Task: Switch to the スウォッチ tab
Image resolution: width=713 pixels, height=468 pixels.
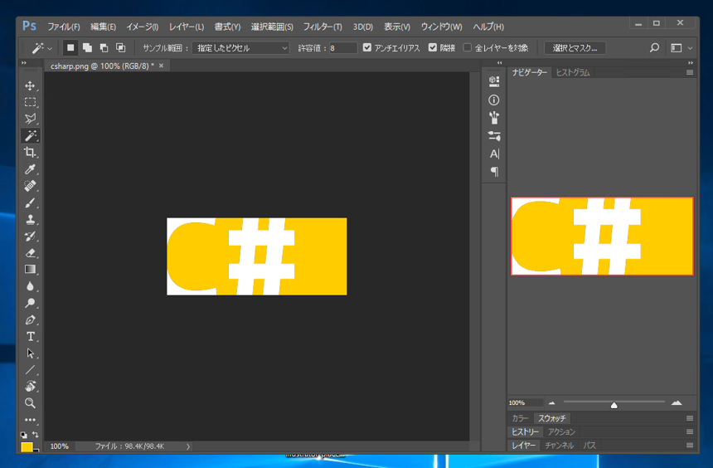Action: pos(552,418)
